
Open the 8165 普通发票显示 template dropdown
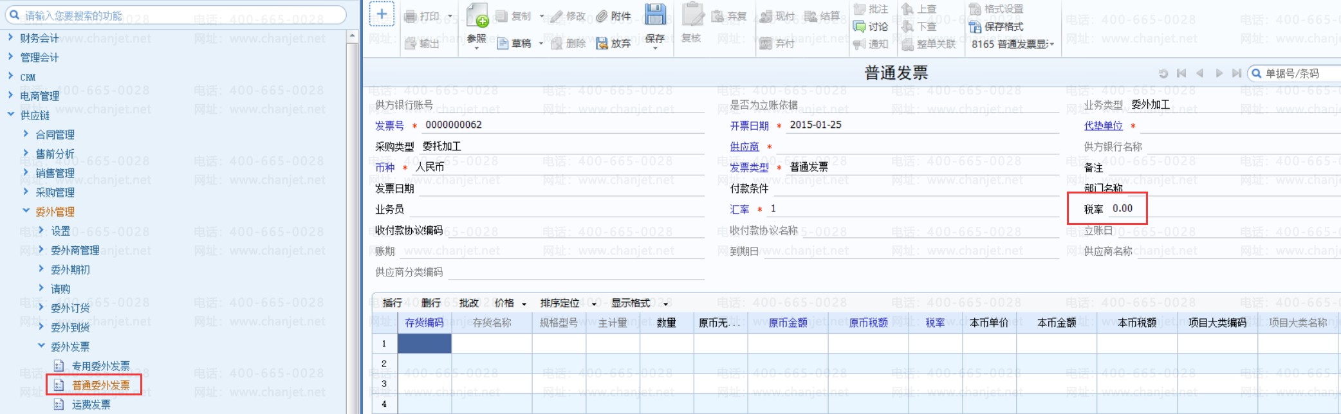[x=1051, y=44]
